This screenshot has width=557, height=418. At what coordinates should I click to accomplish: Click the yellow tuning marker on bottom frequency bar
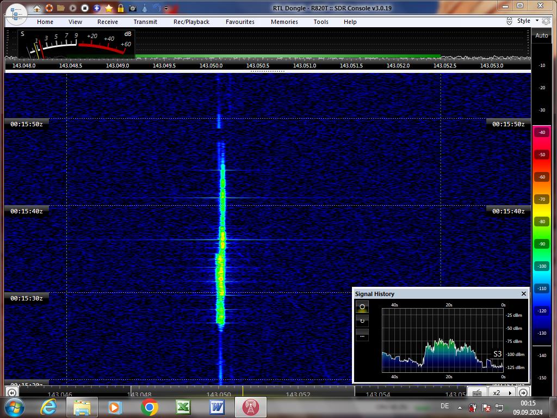(243, 391)
